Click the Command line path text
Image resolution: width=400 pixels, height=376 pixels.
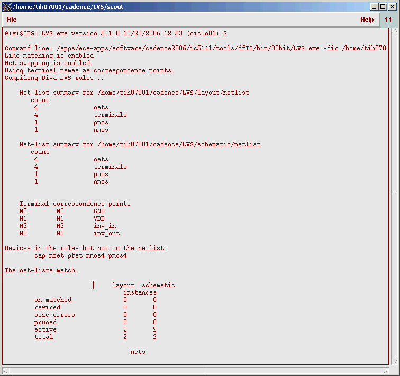tap(212, 48)
